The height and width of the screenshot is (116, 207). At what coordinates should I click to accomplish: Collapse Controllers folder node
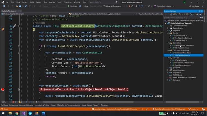tap(168, 43)
